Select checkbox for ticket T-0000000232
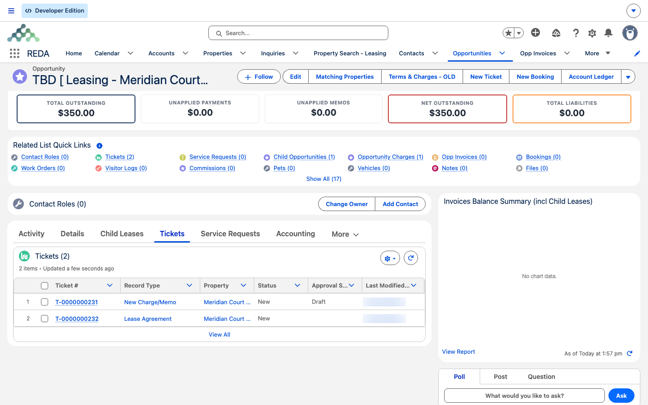Image resolution: width=648 pixels, height=405 pixels. pyautogui.click(x=45, y=319)
